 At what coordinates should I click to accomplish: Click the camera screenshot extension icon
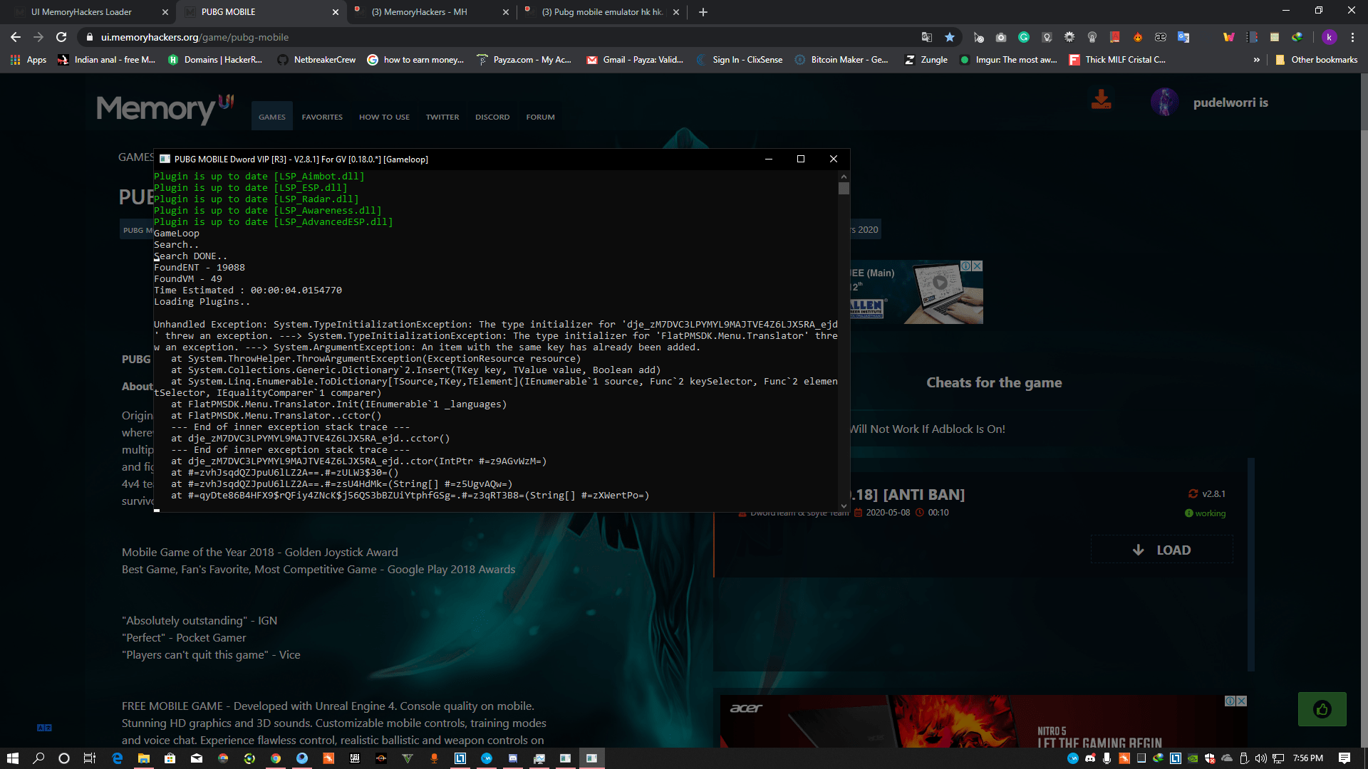point(1001,37)
